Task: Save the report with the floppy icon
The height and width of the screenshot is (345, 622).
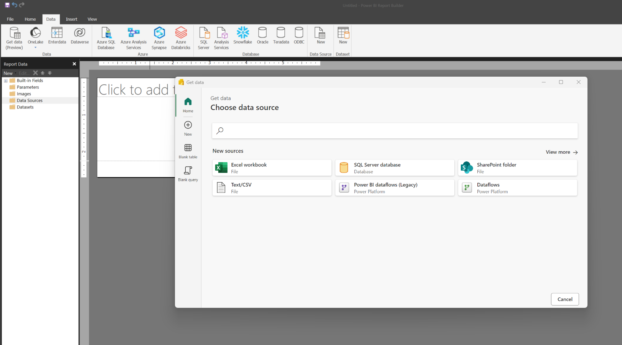Action: coord(7,5)
